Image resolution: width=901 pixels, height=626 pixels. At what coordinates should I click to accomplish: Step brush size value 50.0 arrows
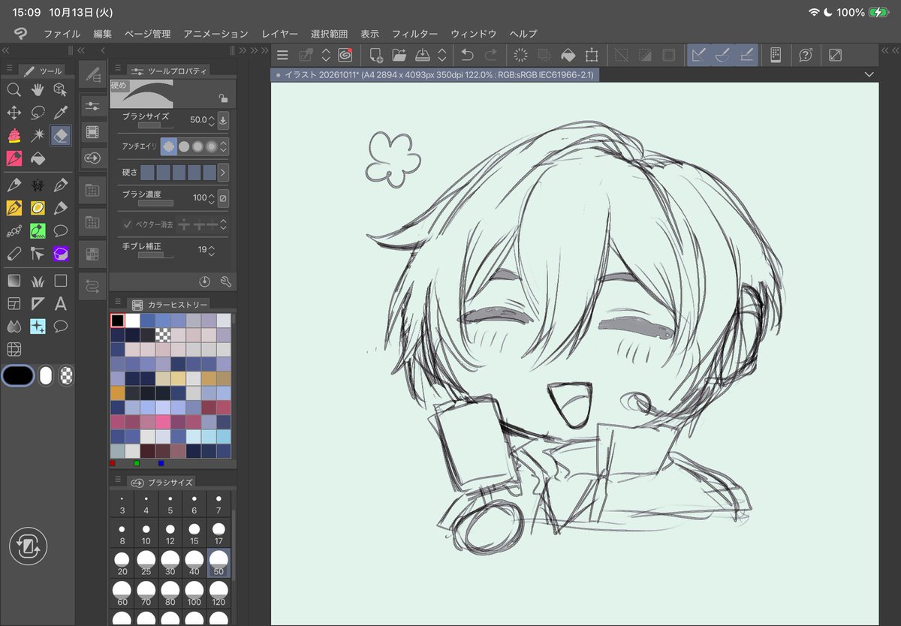tap(211, 120)
